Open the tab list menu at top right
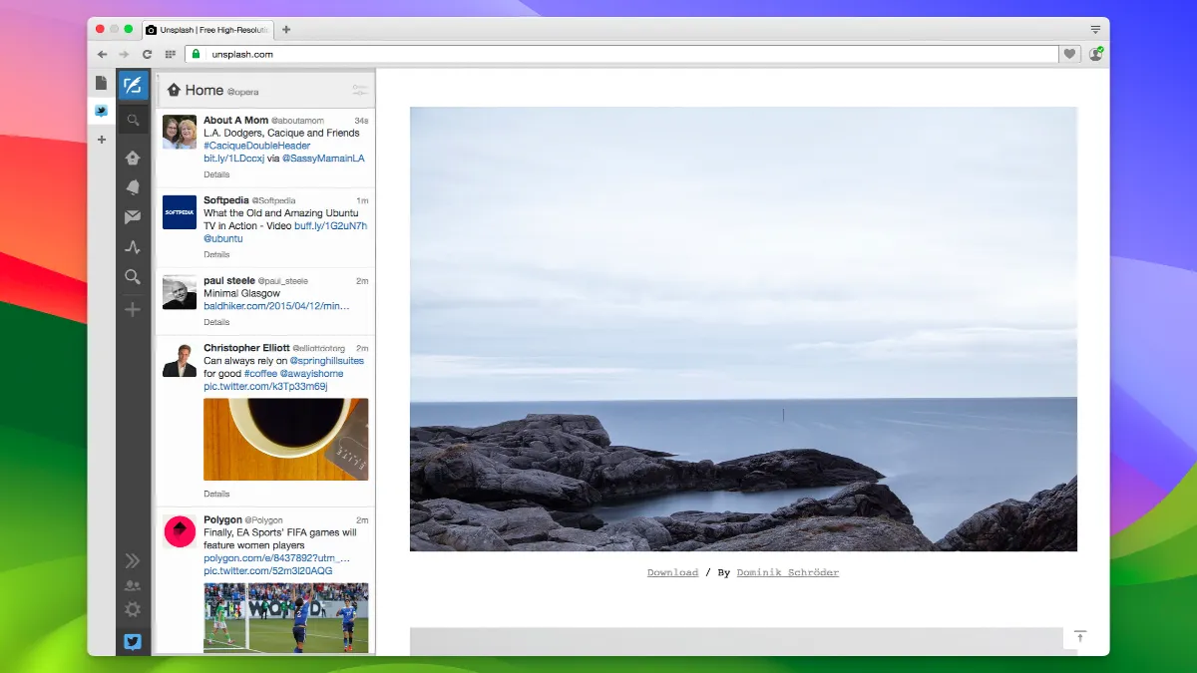1197x673 pixels. (x=1095, y=30)
